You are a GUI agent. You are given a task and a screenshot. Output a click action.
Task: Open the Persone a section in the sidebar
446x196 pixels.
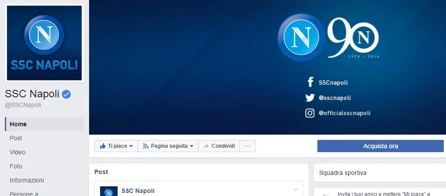point(24,194)
